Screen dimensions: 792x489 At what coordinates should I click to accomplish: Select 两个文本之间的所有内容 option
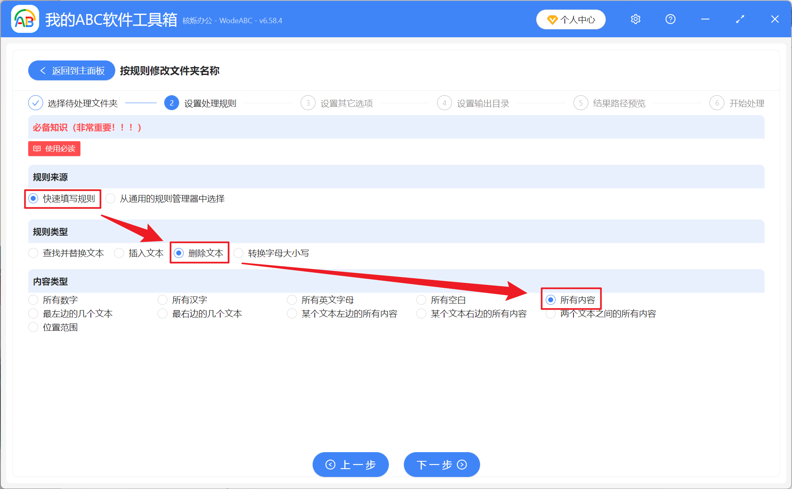(x=551, y=313)
